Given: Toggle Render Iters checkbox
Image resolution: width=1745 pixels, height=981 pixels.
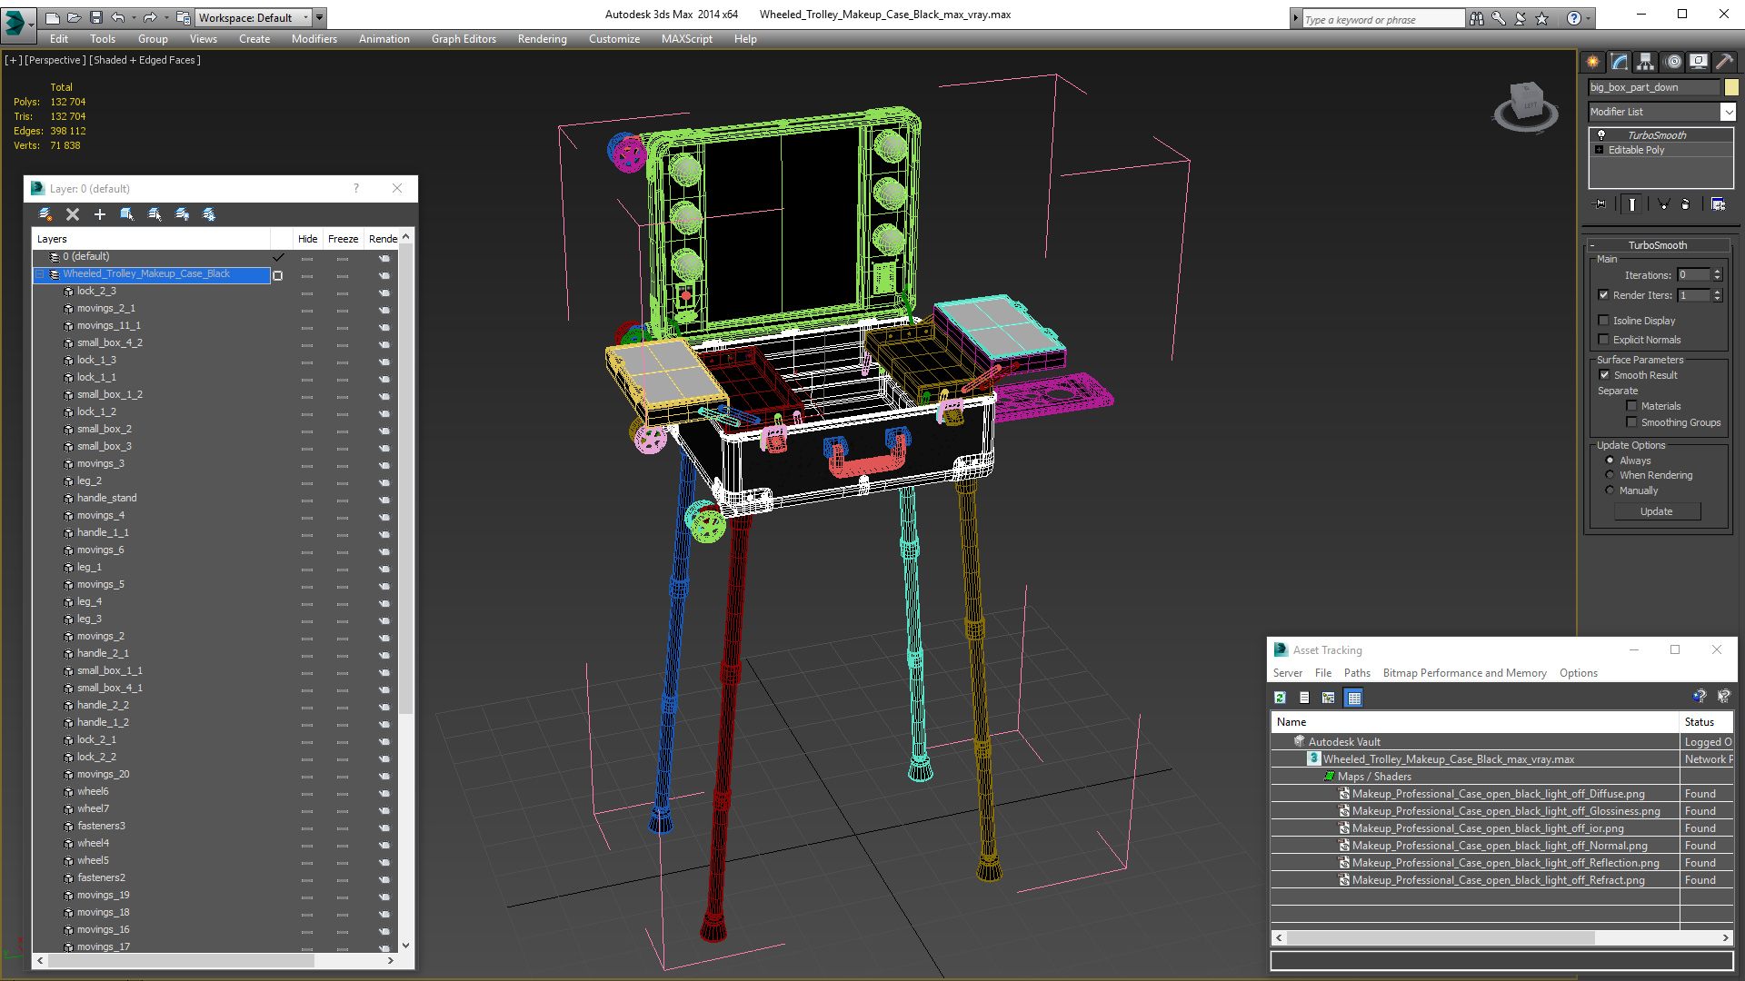Looking at the screenshot, I should point(1604,295).
